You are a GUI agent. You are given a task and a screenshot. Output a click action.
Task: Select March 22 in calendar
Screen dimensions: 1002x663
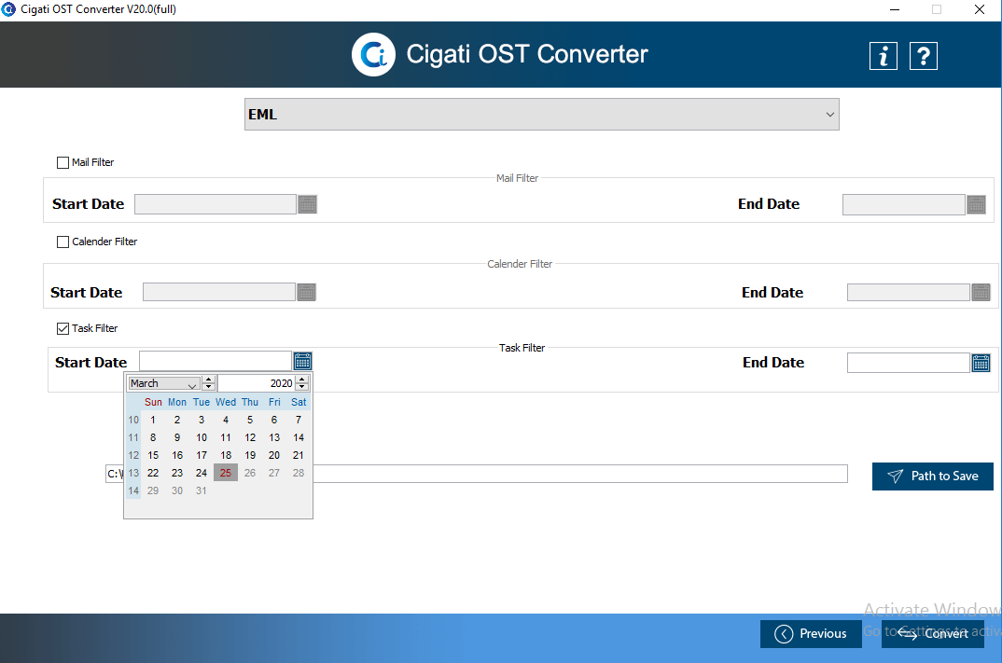(x=153, y=473)
